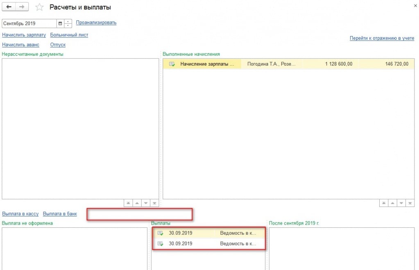The width and height of the screenshot is (419, 270).
Task: Select the first 30.09.2019 Ведомость row
Action: (x=209, y=233)
